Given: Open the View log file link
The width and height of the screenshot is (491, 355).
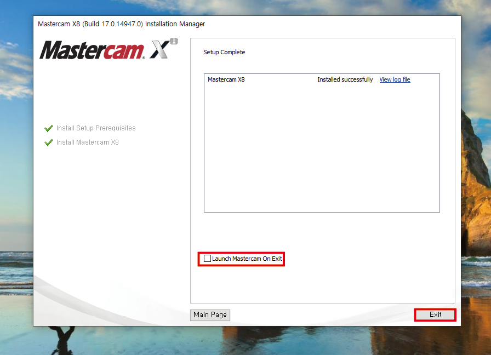Looking at the screenshot, I should 395,79.
